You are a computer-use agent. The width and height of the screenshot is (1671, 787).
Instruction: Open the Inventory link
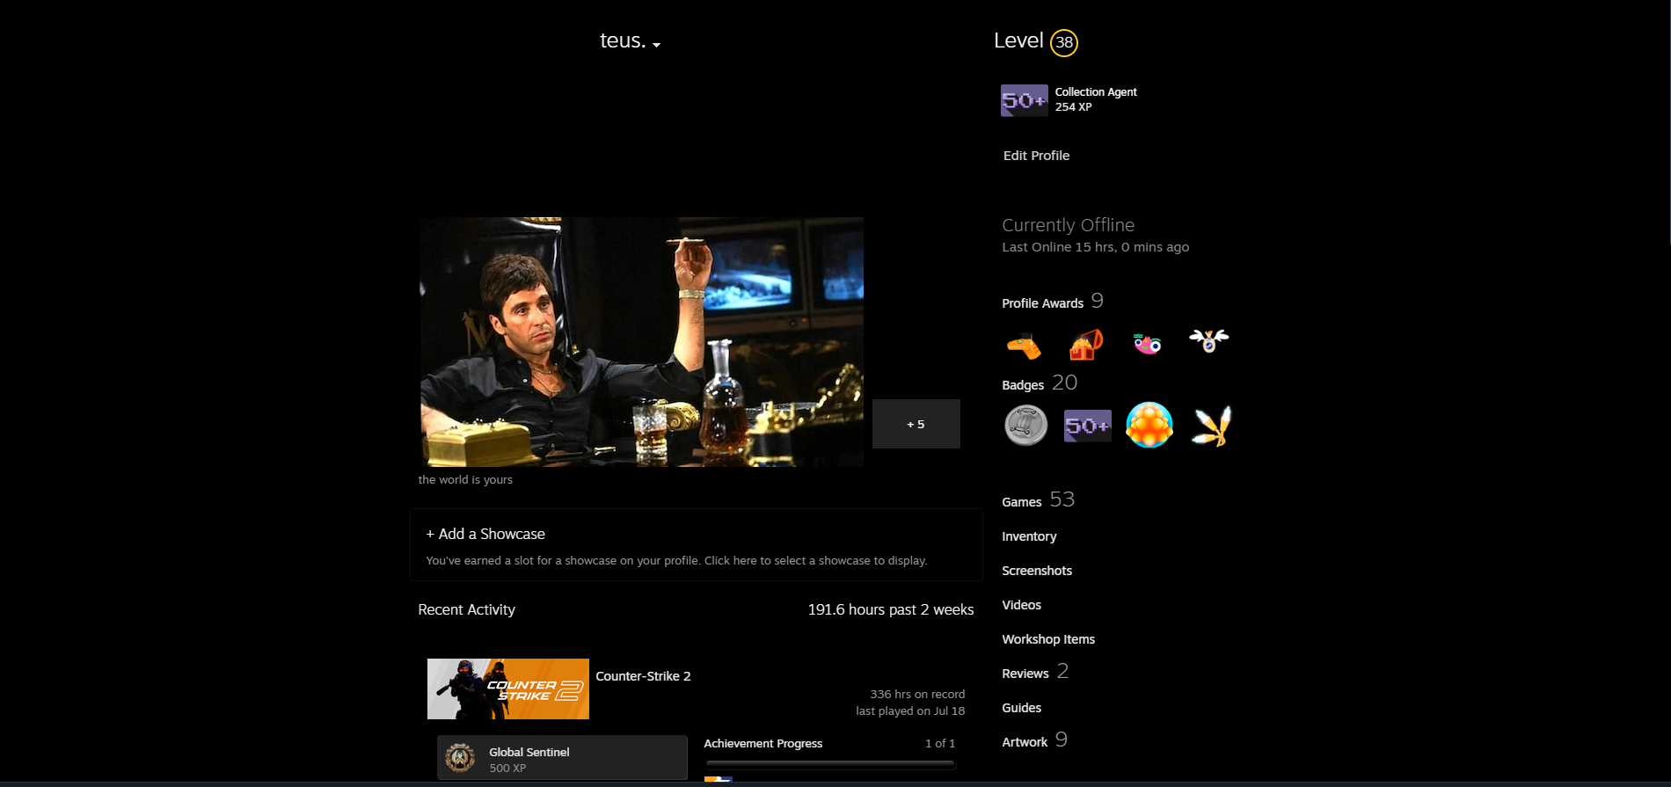pos(1029,536)
